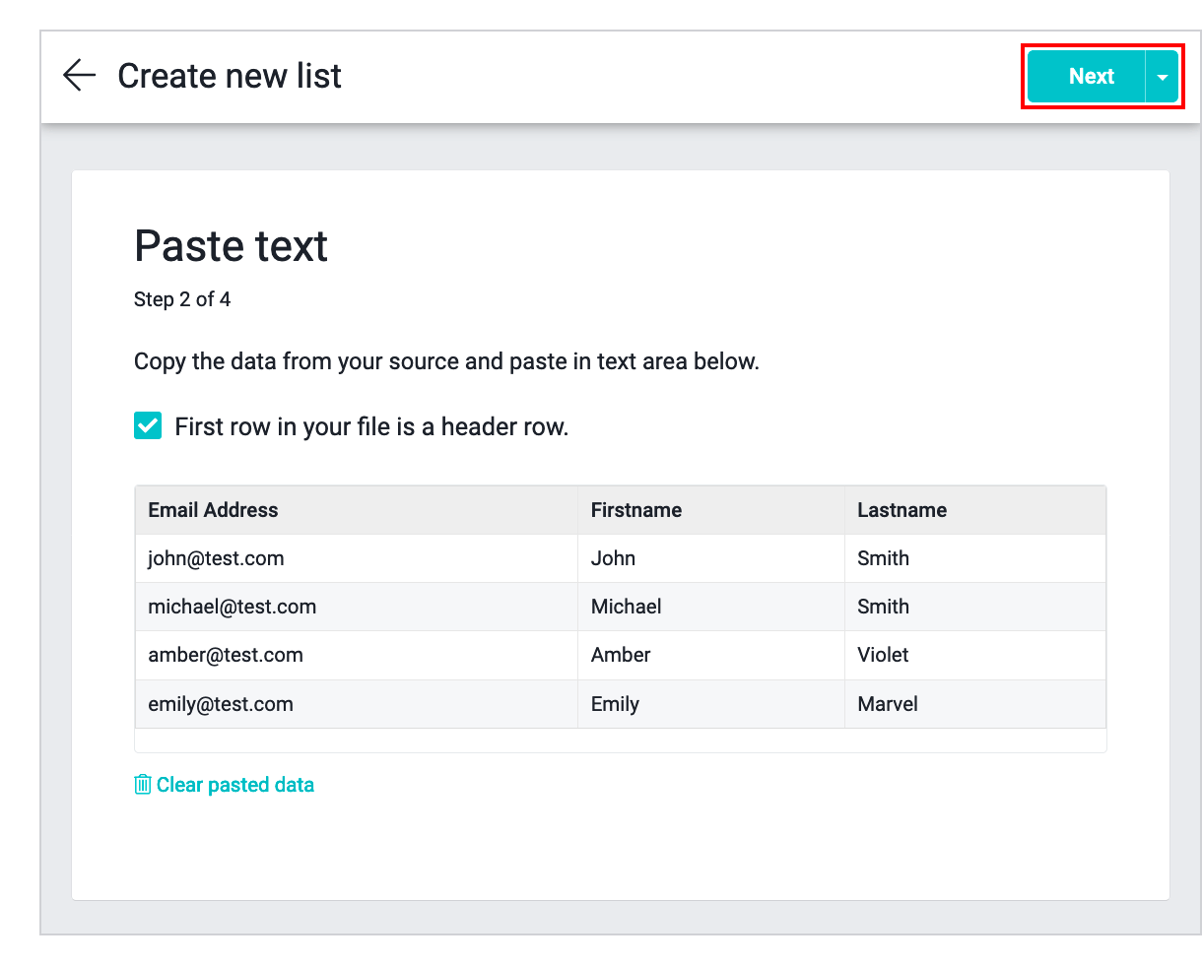
Task: Click the empty area below Emily row
Action: [x=620, y=740]
